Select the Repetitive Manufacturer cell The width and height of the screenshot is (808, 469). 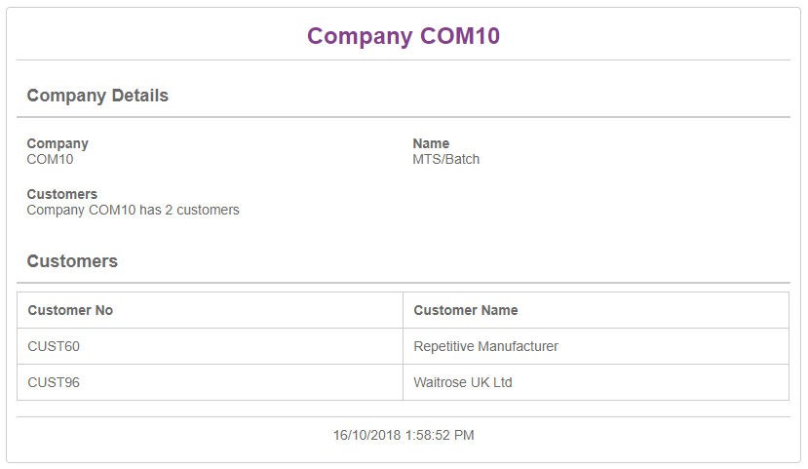(x=485, y=346)
